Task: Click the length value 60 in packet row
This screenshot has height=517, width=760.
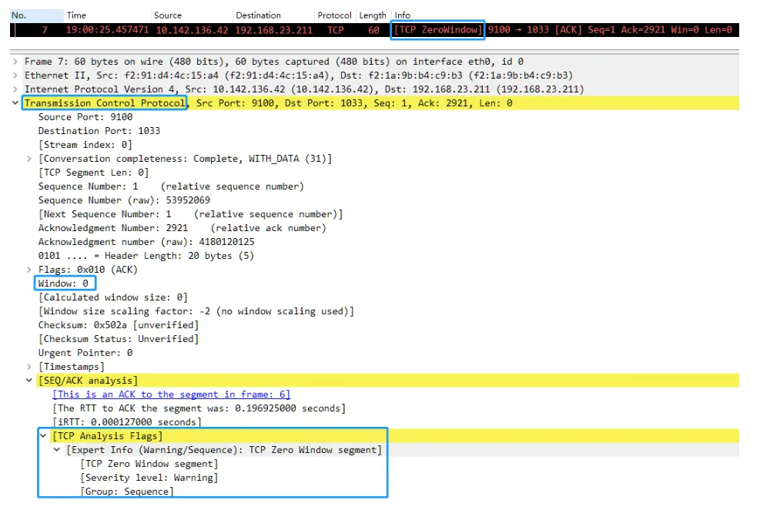Action: [x=373, y=30]
